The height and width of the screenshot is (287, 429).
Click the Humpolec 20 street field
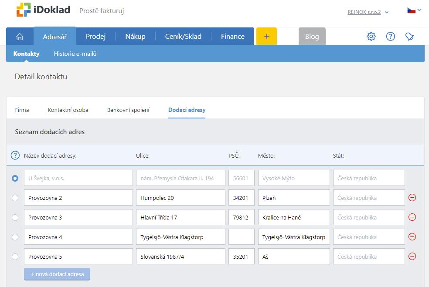click(180, 198)
